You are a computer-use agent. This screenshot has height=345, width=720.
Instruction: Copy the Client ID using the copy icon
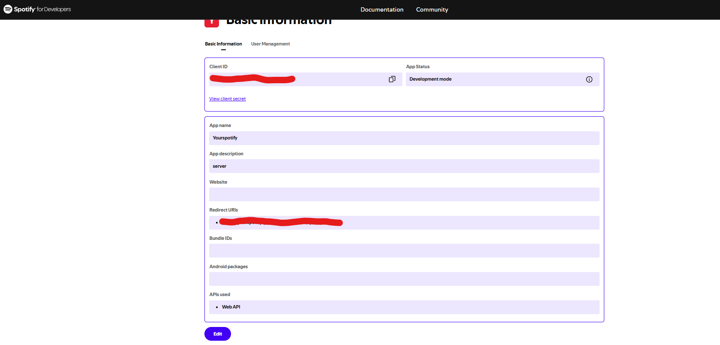click(x=392, y=79)
